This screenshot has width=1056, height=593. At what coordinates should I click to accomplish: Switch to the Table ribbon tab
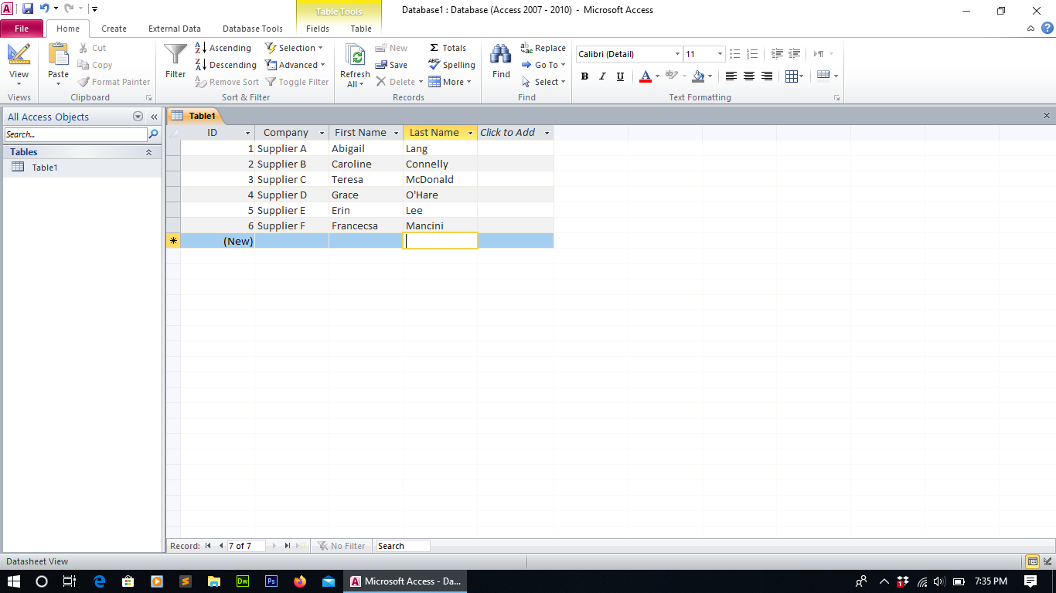point(361,29)
